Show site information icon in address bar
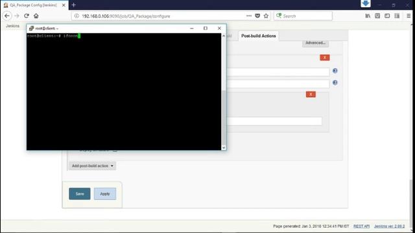The height and width of the screenshot is (233, 415). (77, 16)
